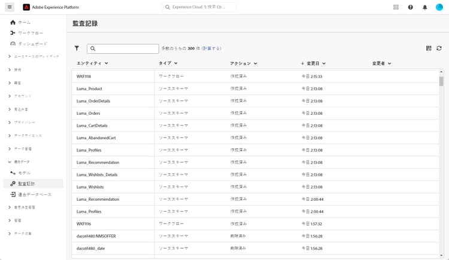
Task: Open the タイプ column dropdown
Action: pyautogui.click(x=175, y=63)
